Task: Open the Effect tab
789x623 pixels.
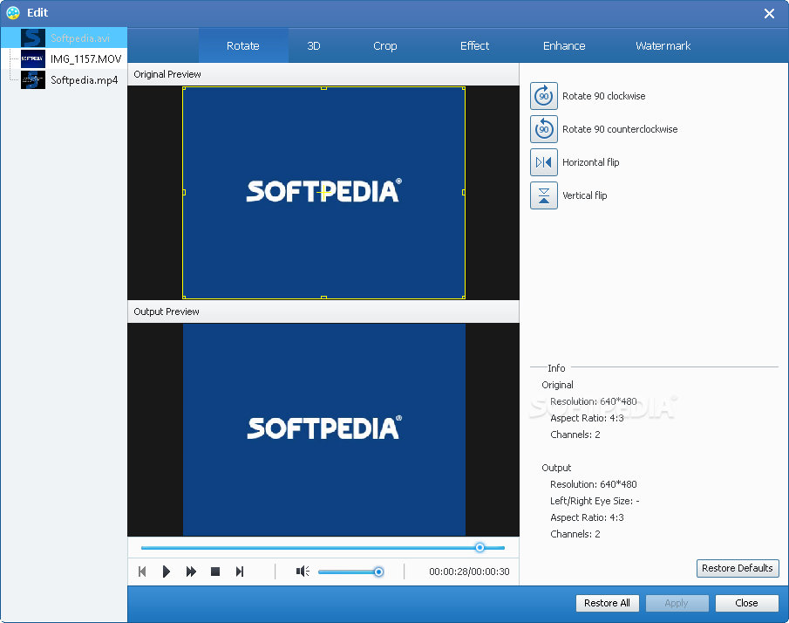Action: click(x=474, y=46)
